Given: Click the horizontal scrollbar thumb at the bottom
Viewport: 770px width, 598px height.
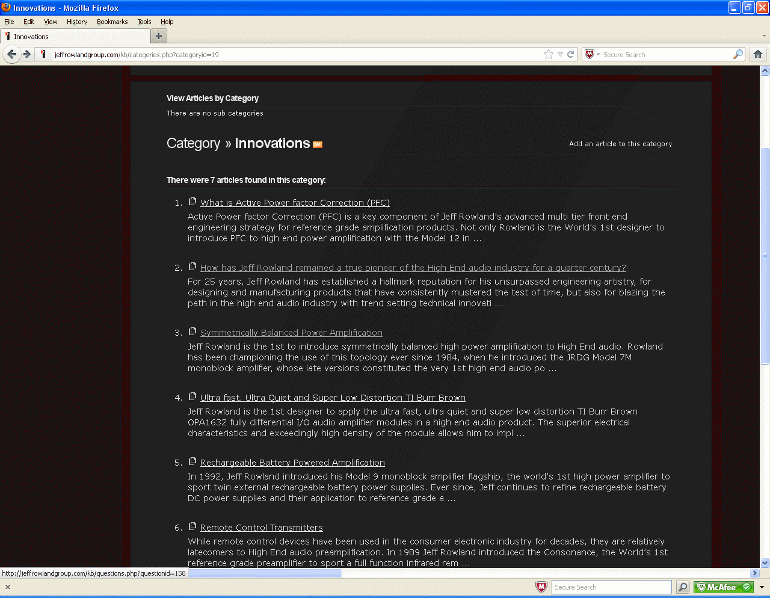Looking at the screenshot, I should [265, 573].
